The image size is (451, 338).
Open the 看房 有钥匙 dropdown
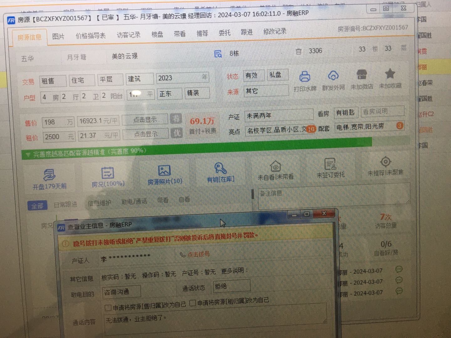point(346,112)
